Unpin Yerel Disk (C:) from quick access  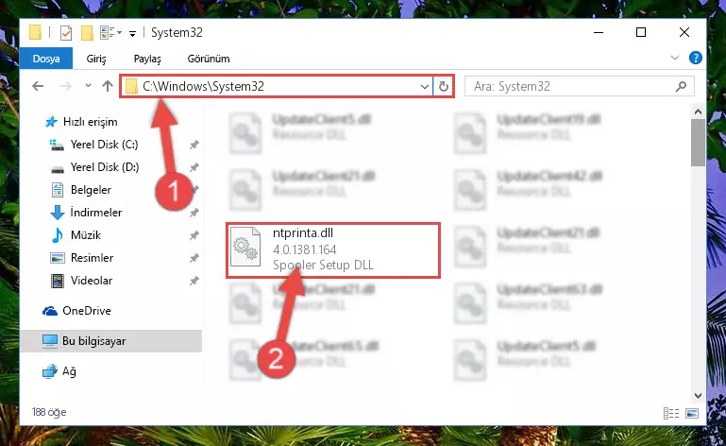[x=194, y=145]
